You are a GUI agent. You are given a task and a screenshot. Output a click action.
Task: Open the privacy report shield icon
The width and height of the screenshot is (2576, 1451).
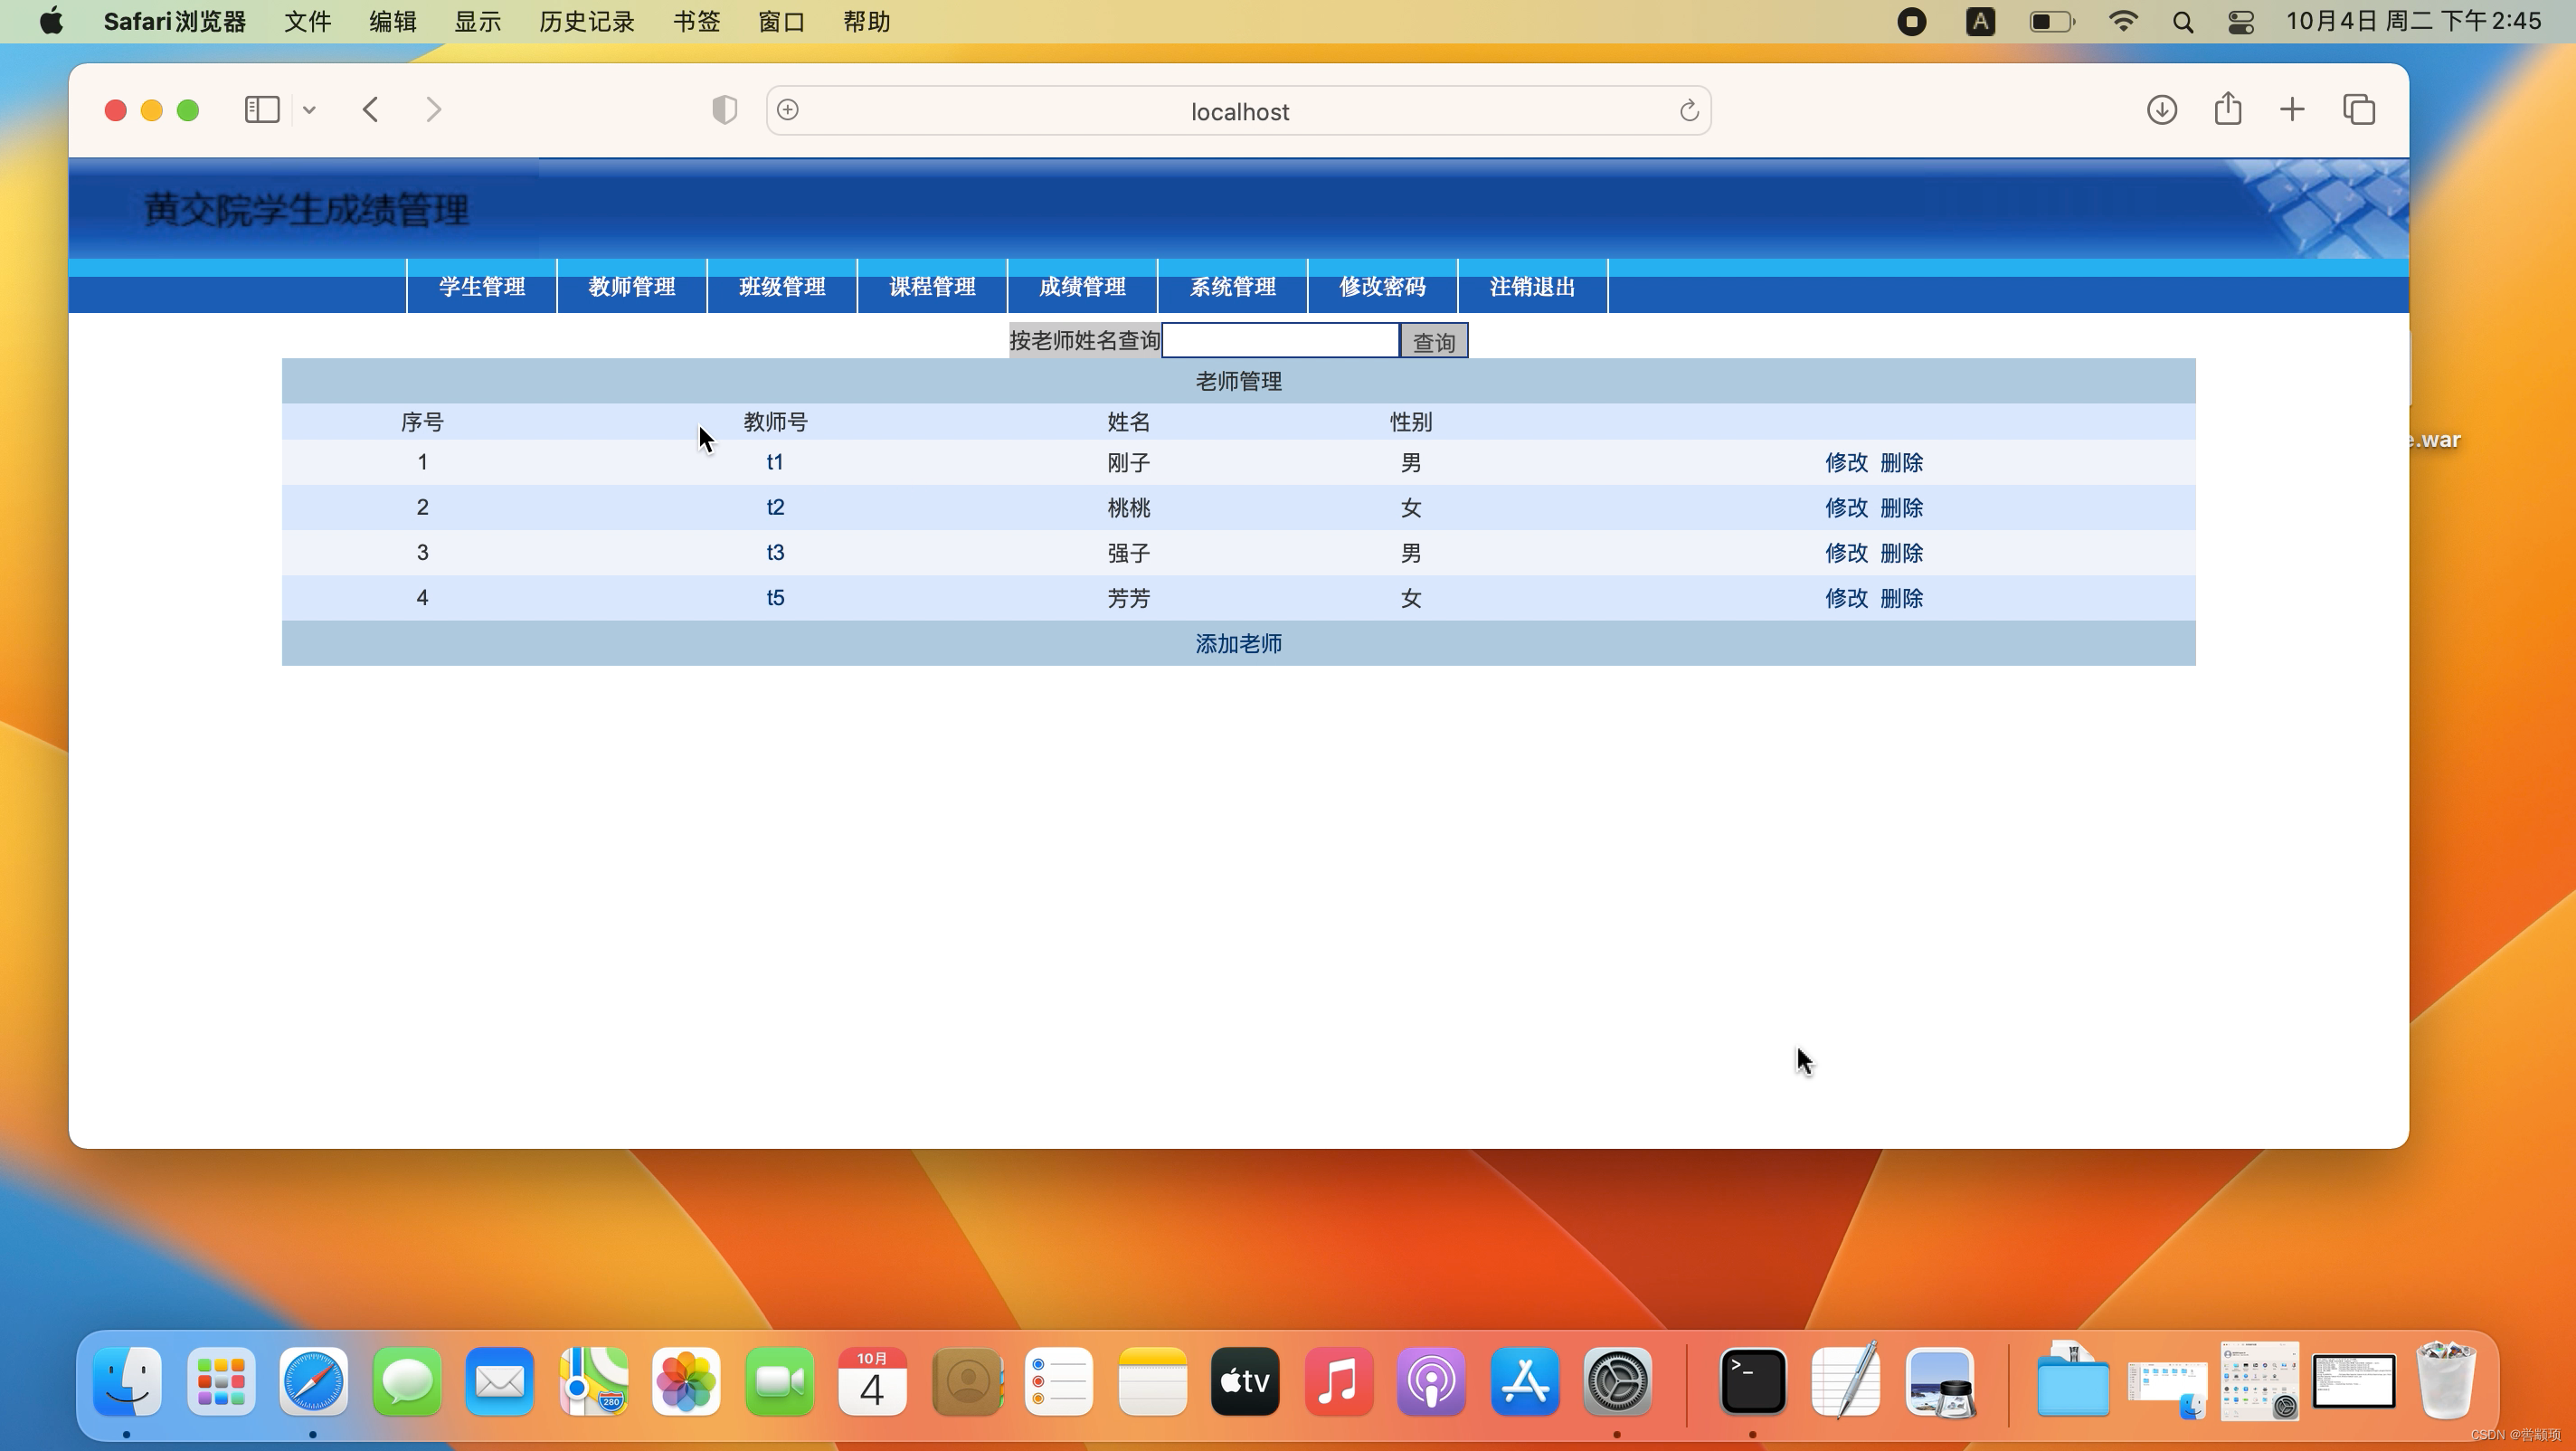(x=725, y=110)
